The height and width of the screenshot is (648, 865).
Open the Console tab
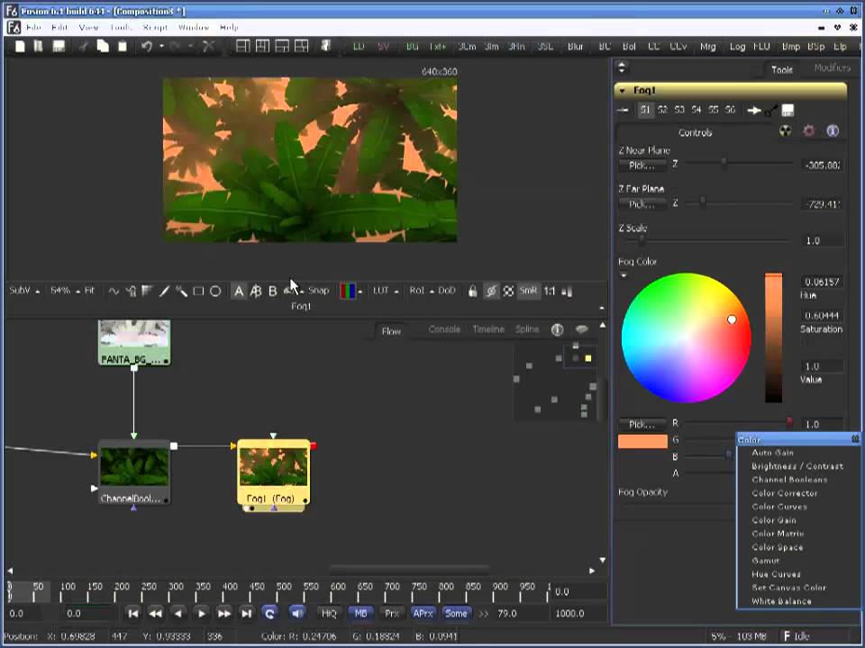pyautogui.click(x=444, y=329)
